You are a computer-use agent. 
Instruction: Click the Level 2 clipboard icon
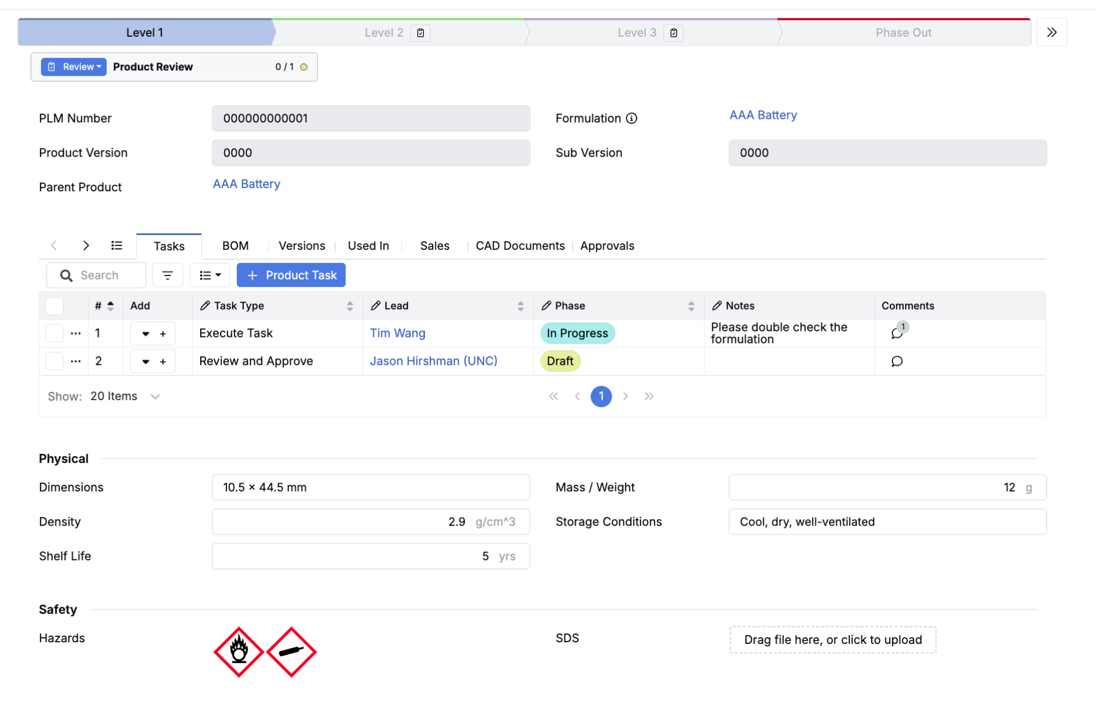coord(421,33)
